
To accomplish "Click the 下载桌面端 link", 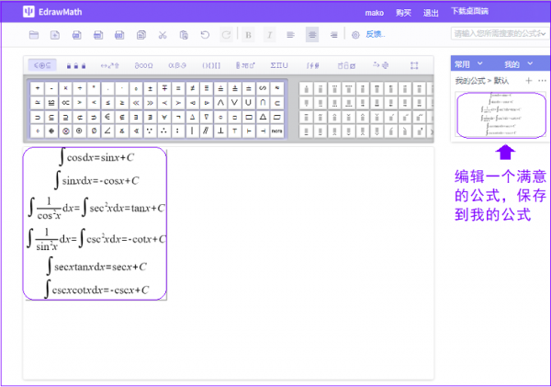I will [x=469, y=13].
